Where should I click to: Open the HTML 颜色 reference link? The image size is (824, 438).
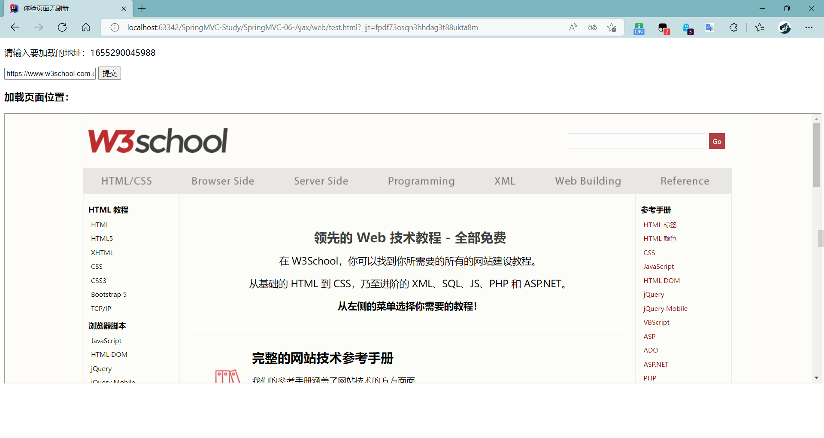pos(660,238)
